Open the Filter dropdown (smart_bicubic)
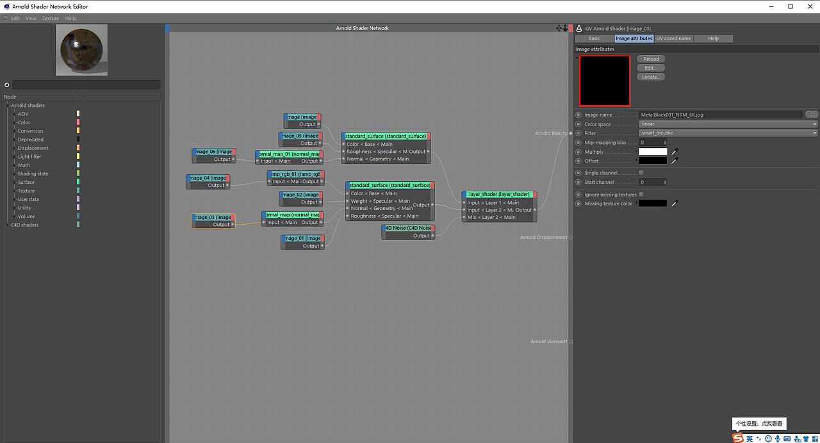820x443 pixels. [728, 133]
